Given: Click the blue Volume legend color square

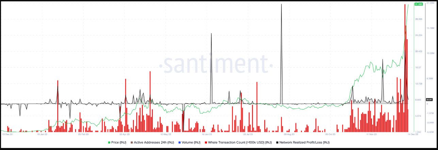Looking at the screenshot, I should click(179, 142).
